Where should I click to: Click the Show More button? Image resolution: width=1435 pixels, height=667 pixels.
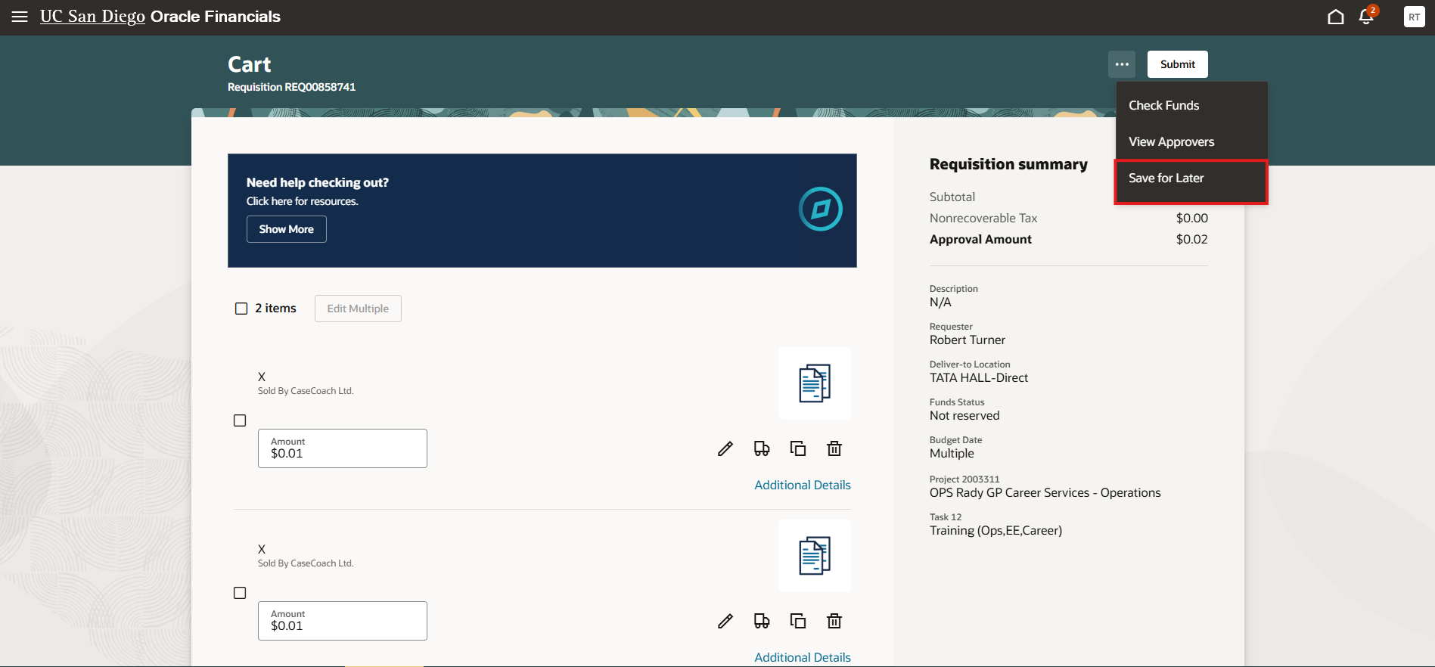pos(287,229)
